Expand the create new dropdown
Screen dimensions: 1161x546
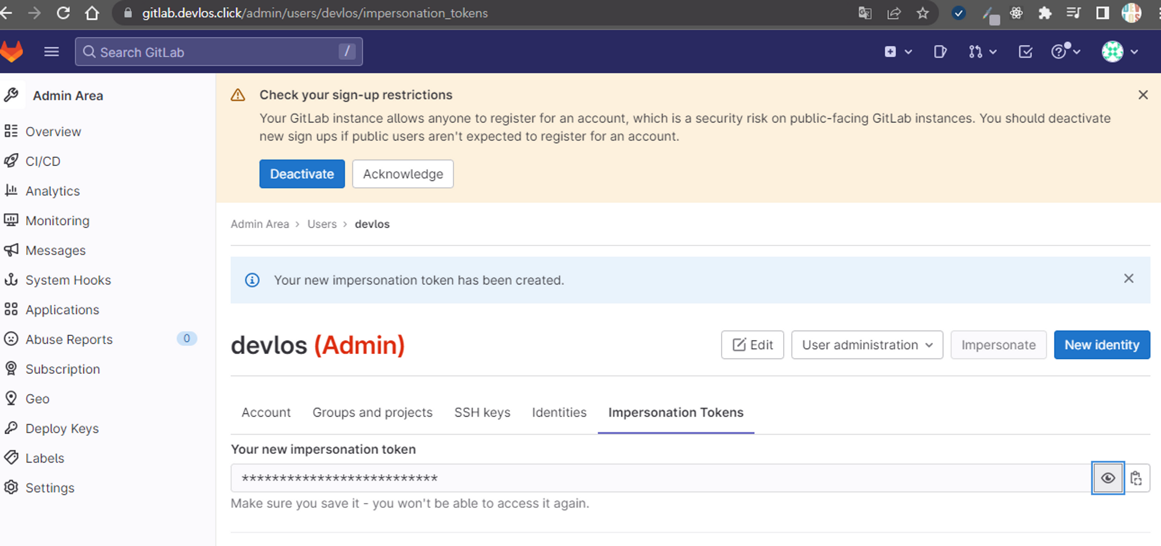(x=898, y=52)
